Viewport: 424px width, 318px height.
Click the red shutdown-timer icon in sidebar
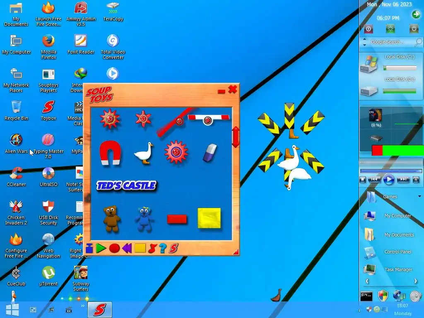tap(368, 29)
